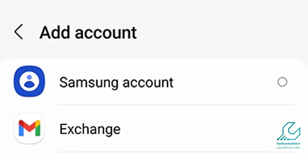Viewport: 308px width, 154px height.
Task: Tap the Gmail envelope icon
Action: pos(29,128)
